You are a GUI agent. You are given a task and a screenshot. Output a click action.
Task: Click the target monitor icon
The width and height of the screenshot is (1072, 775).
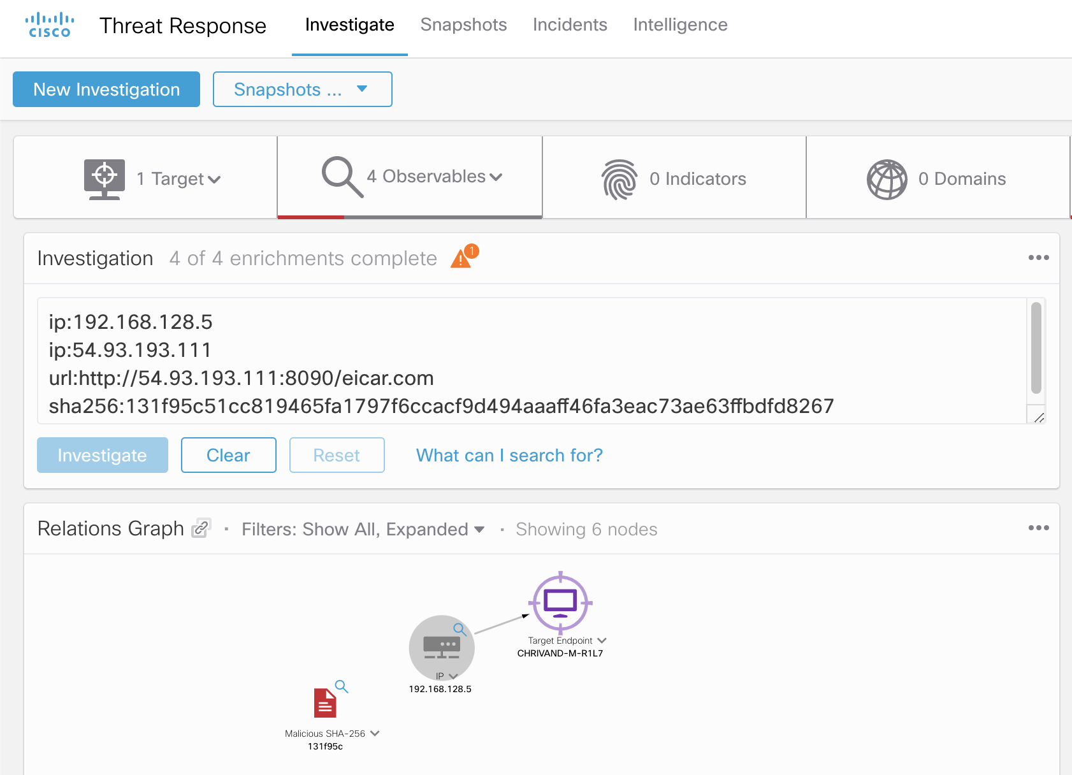tap(105, 179)
